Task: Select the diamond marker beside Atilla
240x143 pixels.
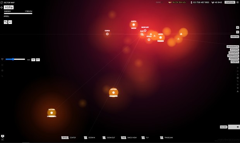Action: point(2,7)
